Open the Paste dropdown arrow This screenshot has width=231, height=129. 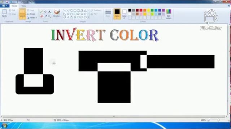[4, 18]
